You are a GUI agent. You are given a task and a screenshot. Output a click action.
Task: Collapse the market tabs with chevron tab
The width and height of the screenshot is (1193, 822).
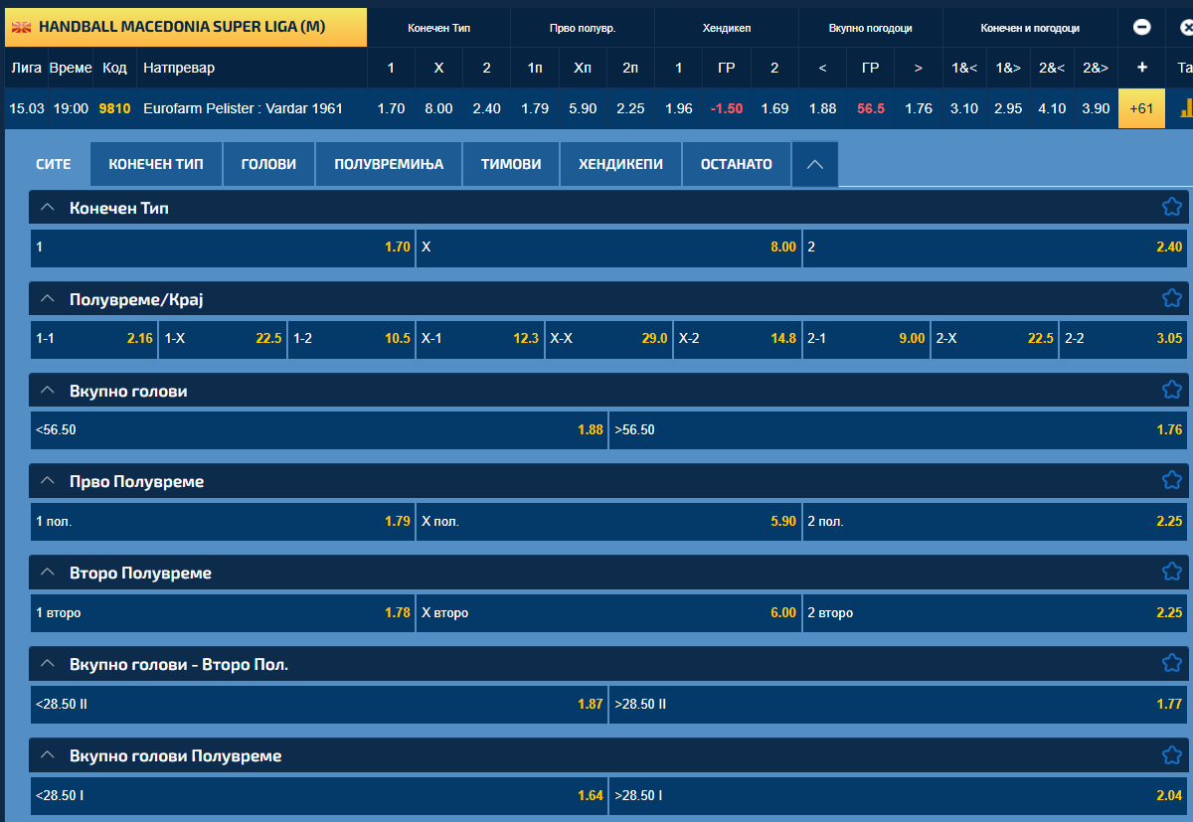pos(814,165)
